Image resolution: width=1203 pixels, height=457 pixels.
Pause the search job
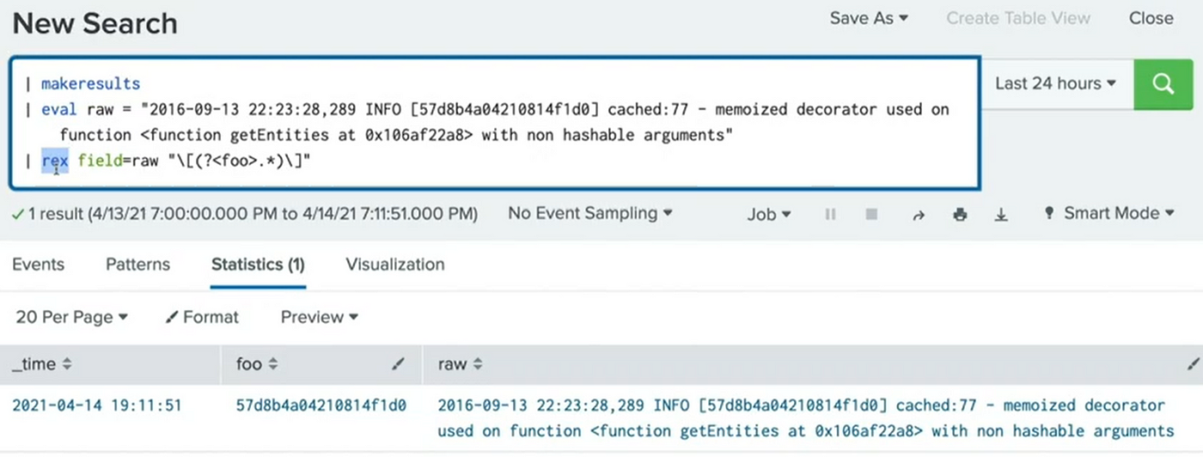830,214
